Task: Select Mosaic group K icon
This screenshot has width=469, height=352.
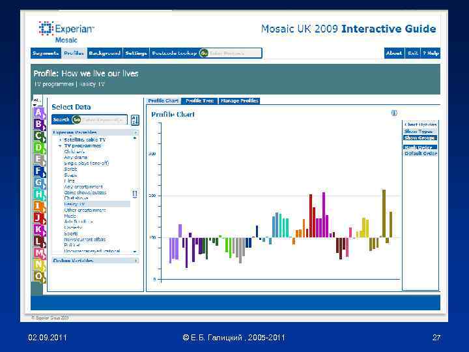Action: (39, 229)
